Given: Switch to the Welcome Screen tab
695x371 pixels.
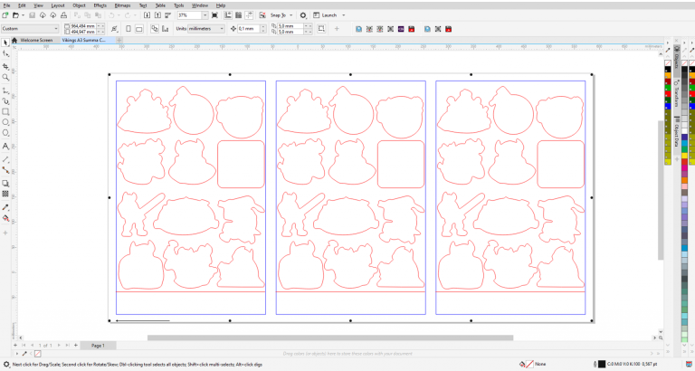Looking at the screenshot, I should tap(37, 40).
